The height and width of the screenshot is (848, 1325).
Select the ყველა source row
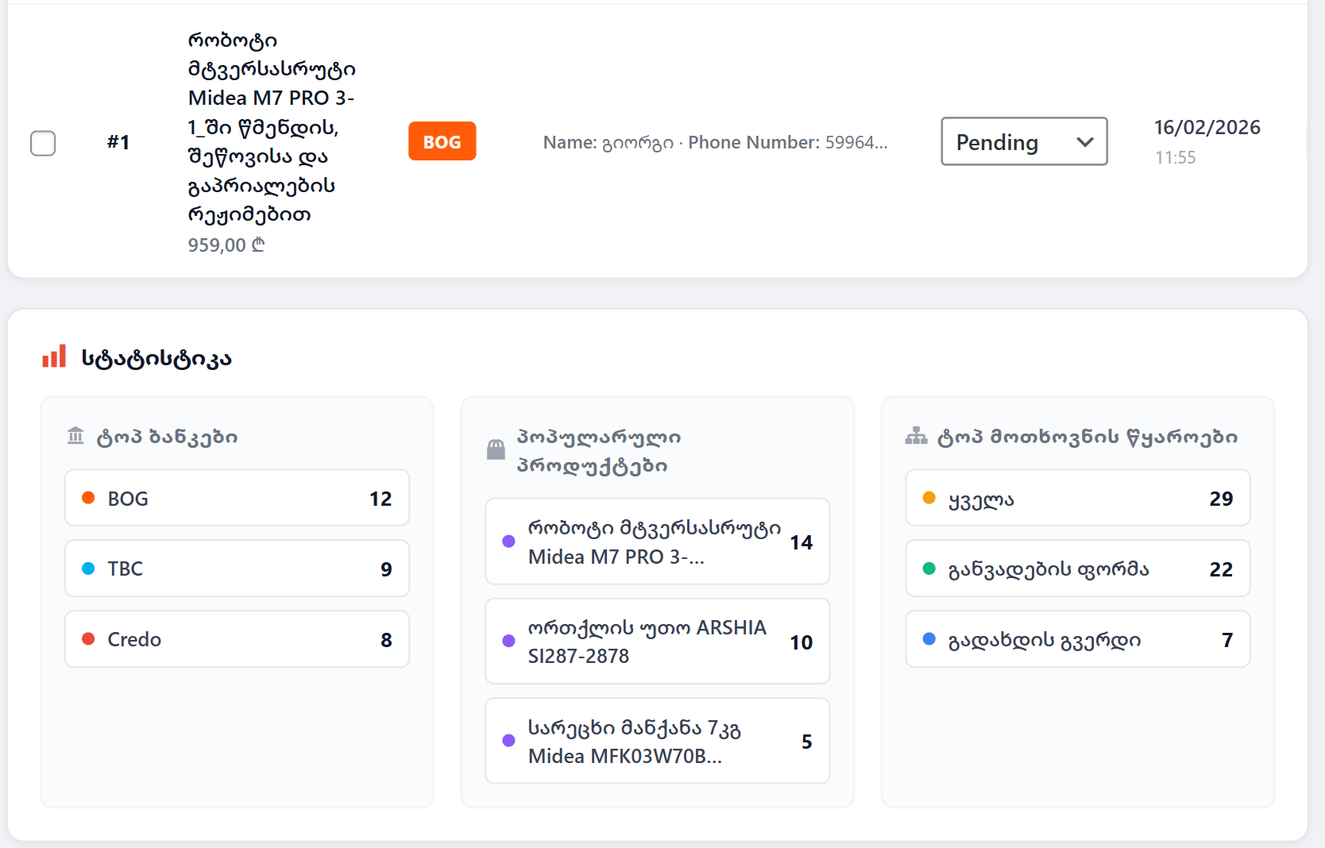[1077, 499]
